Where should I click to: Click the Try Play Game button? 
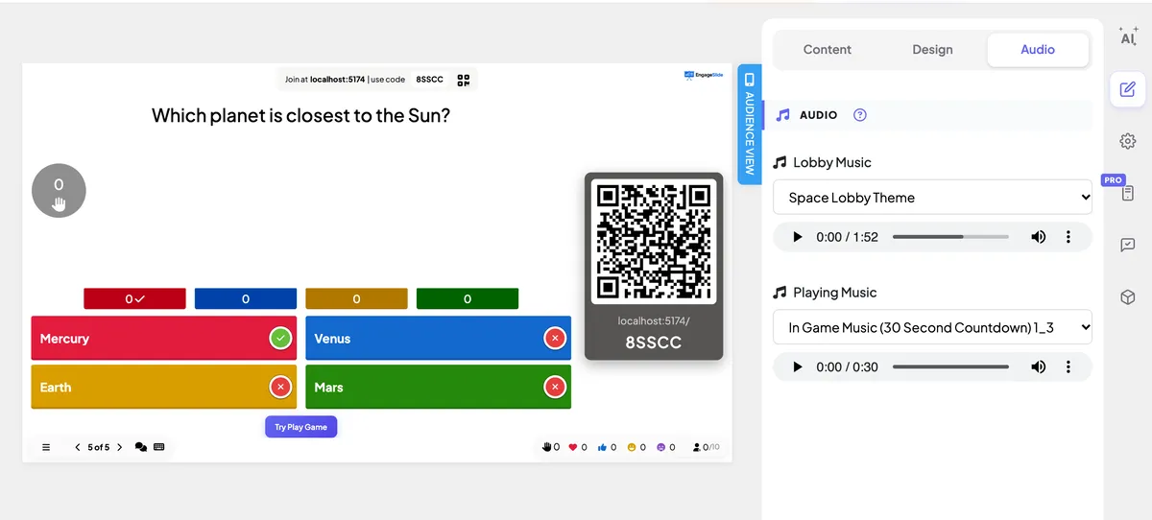pyautogui.click(x=301, y=427)
